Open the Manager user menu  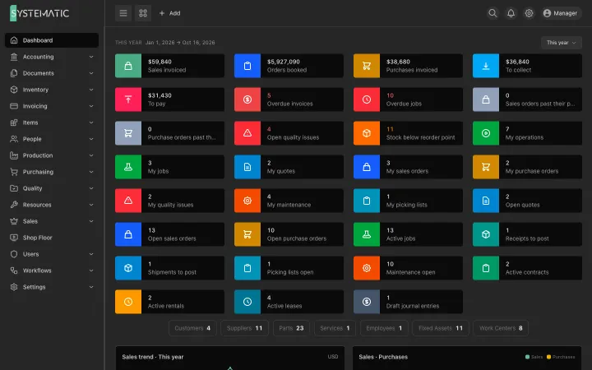point(561,13)
